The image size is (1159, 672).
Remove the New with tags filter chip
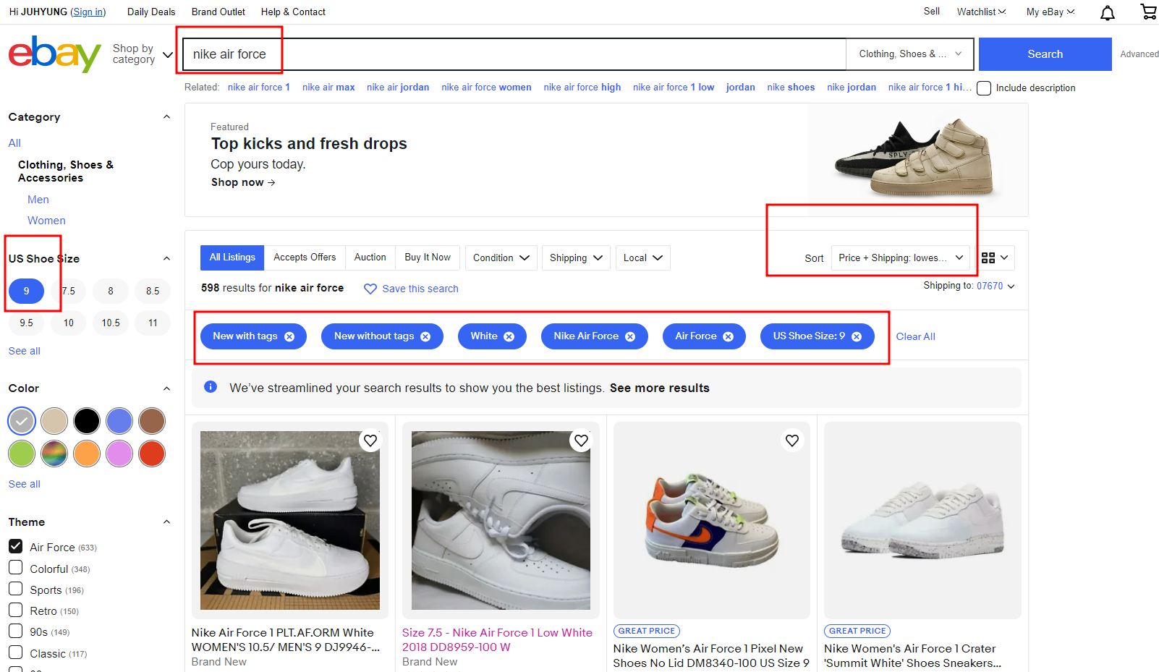tap(289, 336)
